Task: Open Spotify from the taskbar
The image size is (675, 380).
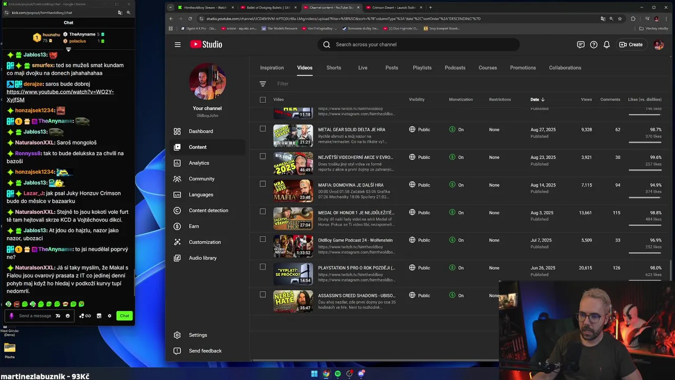Action: [x=337, y=374]
